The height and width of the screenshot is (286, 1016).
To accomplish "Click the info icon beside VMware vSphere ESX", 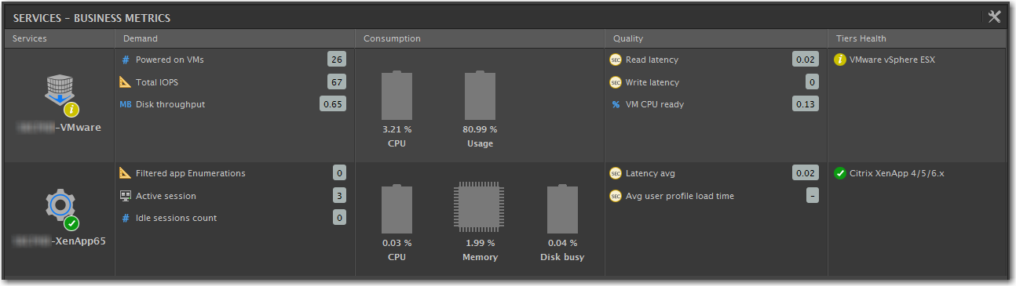I will [x=840, y=60].
